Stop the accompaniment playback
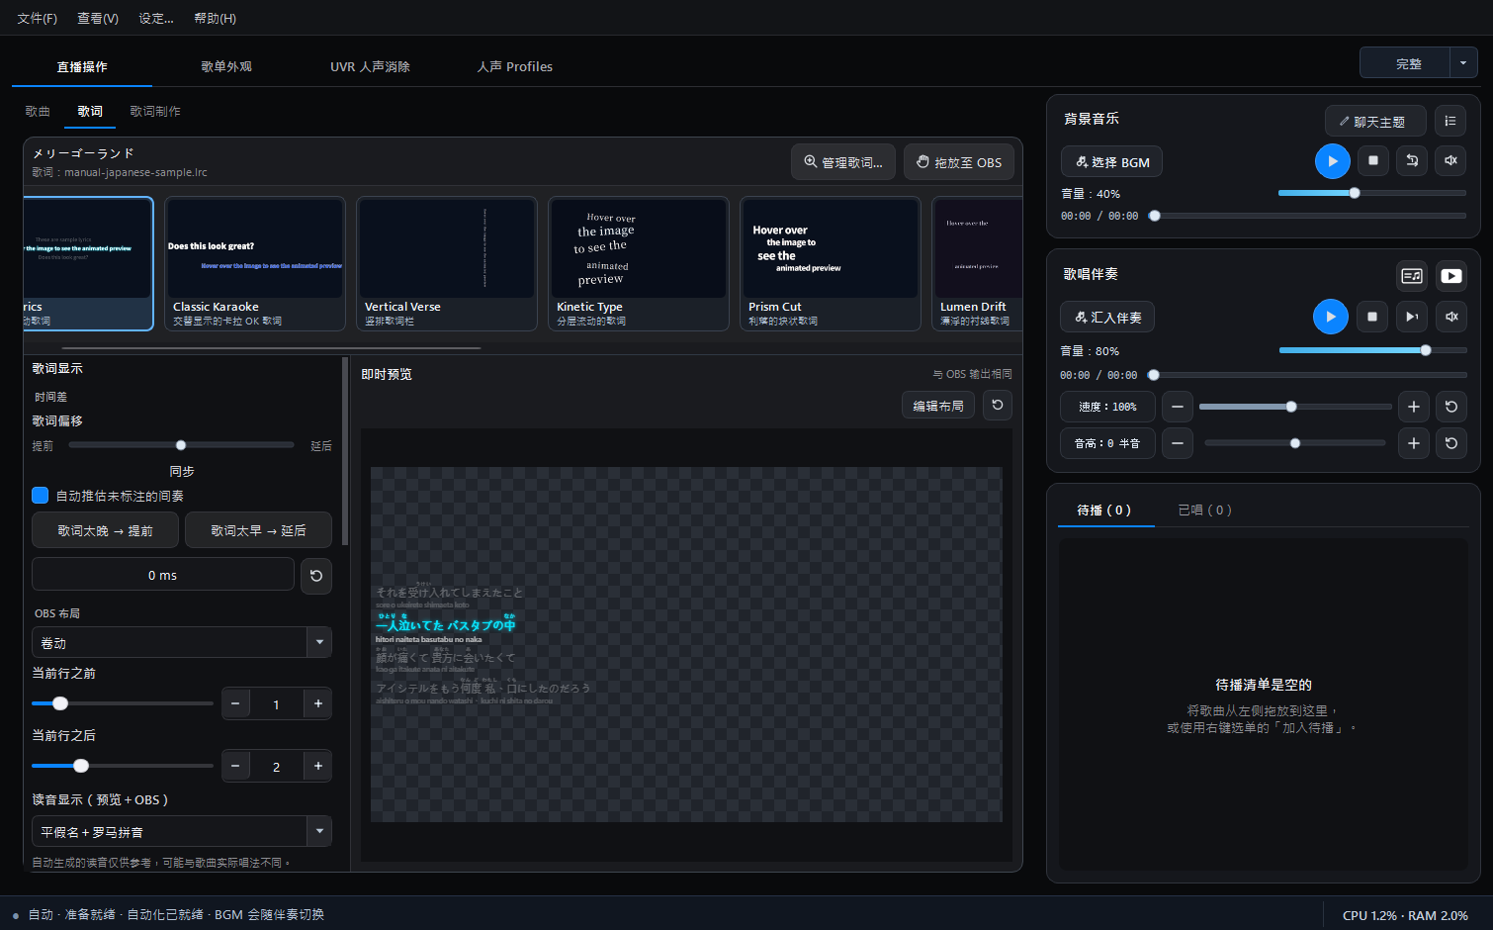 tap(1371, 317)
